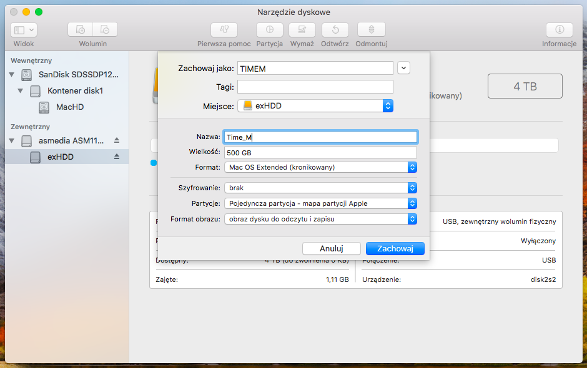The width and height of the screenshot is (587, 368).
Task: Eject the exHDD volume in sidebar
Action: point(116,157)
